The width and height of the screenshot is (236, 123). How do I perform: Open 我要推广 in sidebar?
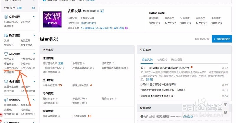coord(9,110)
